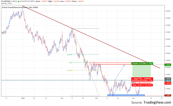Click the 1.54000 price axis label
Image resolution: width=173 pixels, height=106 pixels.
(168, 25)
